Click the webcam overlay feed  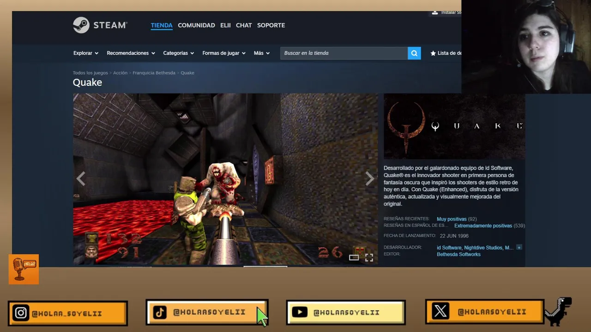526,47
